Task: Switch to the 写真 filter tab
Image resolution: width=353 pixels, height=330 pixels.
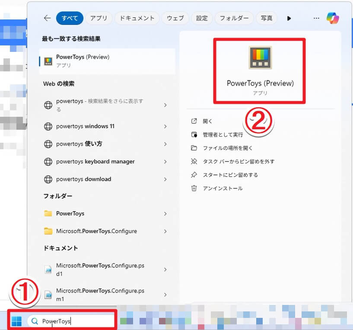Action: click(x=267, y=18)
